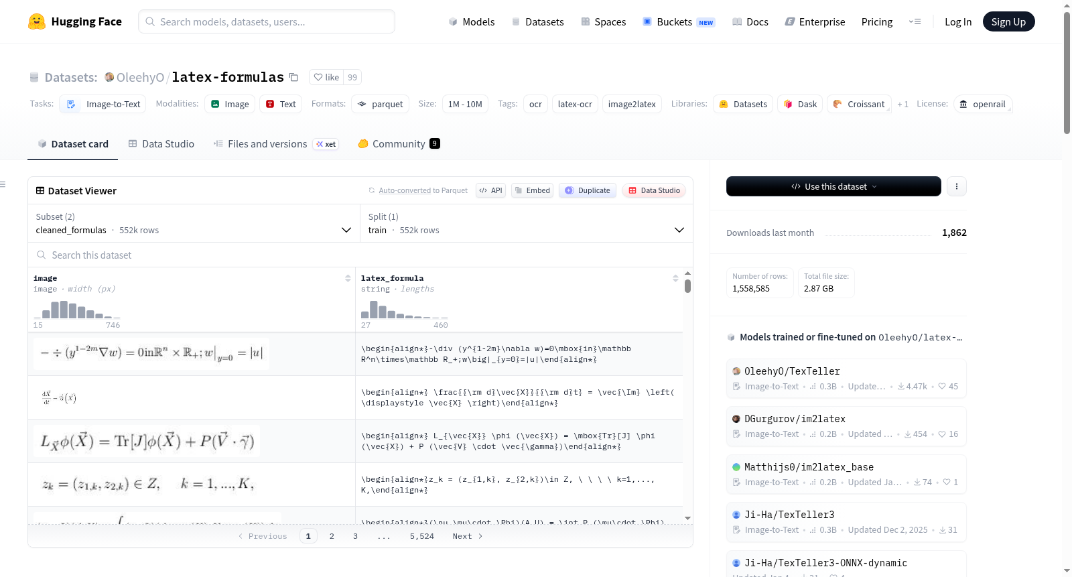Open the Dataset card tab
The image size is (1072, 577).
point(72,144)
